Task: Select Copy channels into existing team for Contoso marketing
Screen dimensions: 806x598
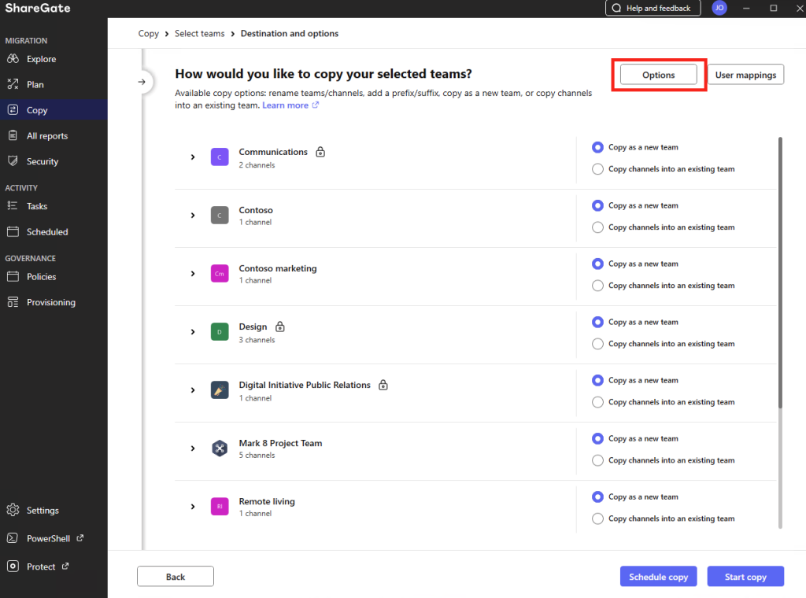Action: point(597,286)
